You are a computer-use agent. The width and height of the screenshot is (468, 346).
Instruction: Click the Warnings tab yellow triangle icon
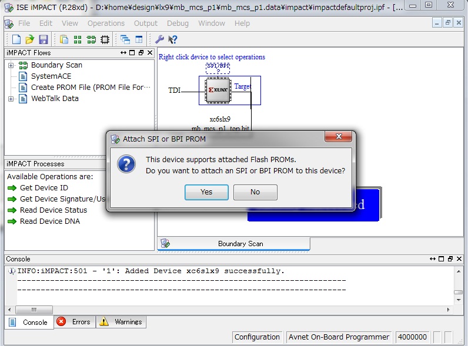[x=104, y=321]
